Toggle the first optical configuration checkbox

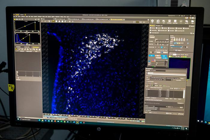[x=151, y=28]
